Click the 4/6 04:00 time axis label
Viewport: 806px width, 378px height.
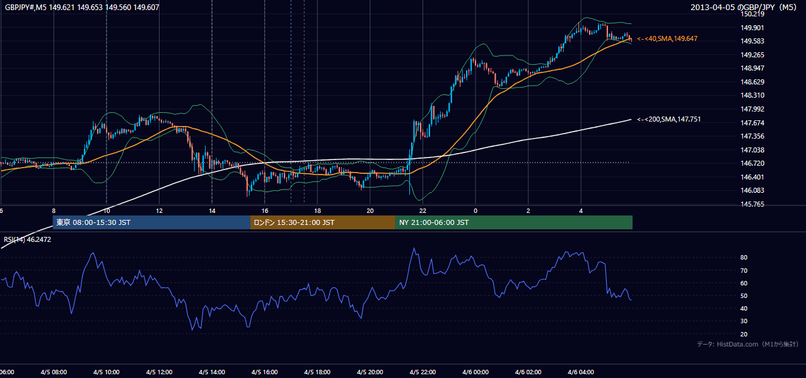click(x=581, y=372)
